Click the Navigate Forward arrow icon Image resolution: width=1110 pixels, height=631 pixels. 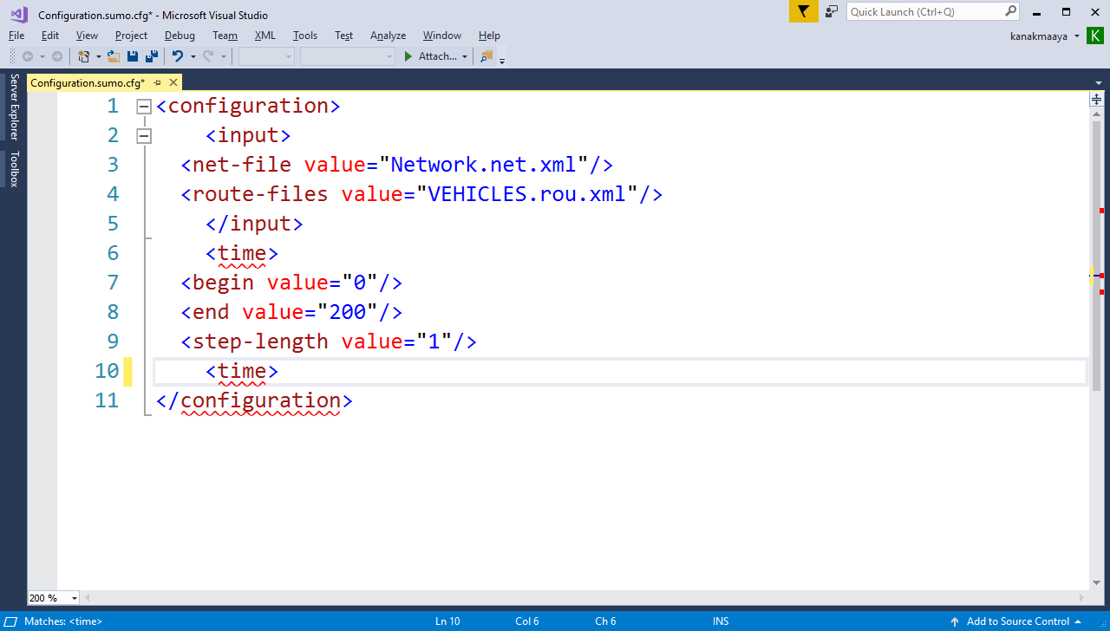click(x=57, y=56)
